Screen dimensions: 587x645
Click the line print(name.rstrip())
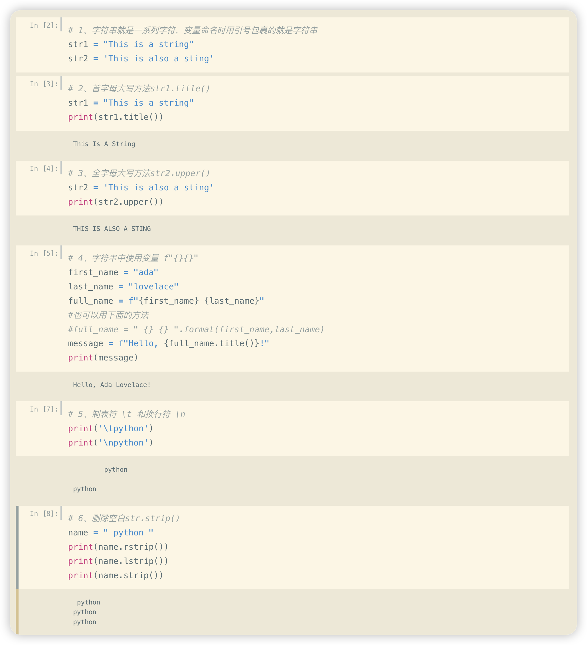coord(118,547)
